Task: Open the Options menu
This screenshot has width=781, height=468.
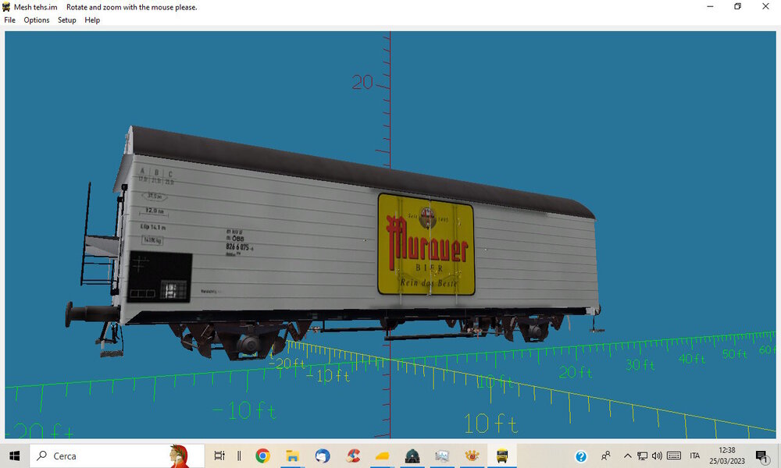Action: click(37, 20)
